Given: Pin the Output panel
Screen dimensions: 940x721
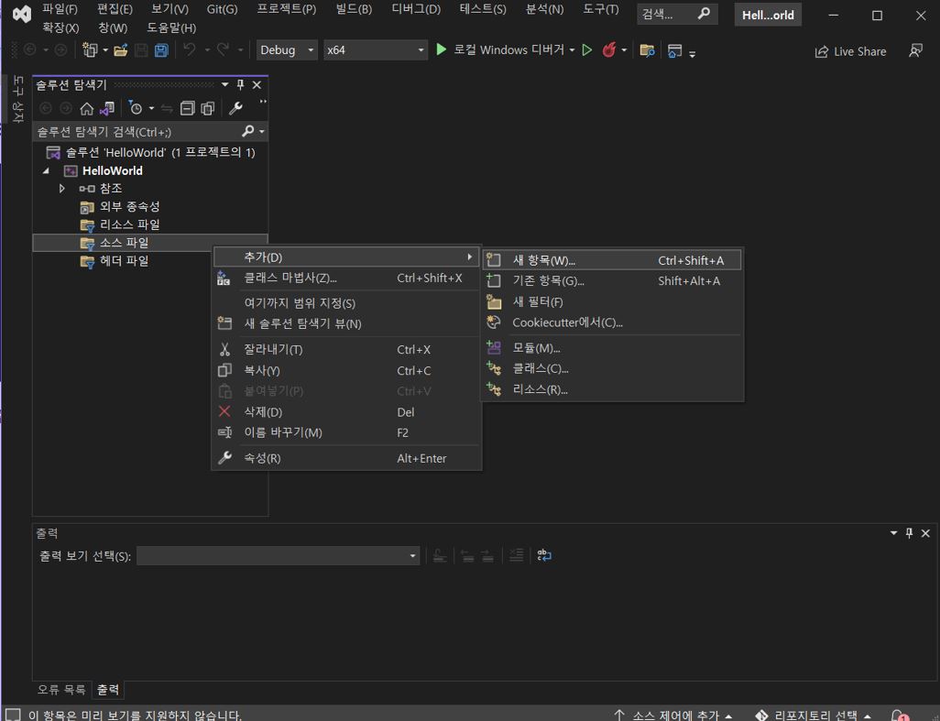Looking at the screenshot, I should [910, 533].
